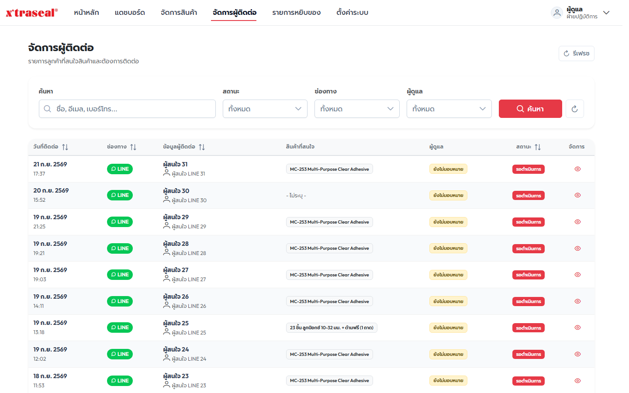Open จัดการสินค้า menu item
Viewport: 629px width, 393px height.
[x=179, y=13]
